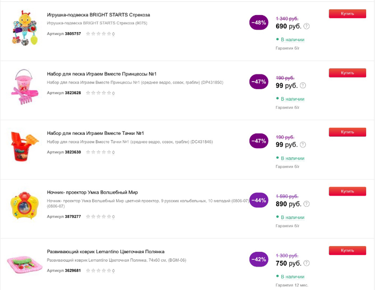The width and height of the screenshot is (375, 290).
Task: Open yellow Умка night light image
Action: tap(24, 205)
